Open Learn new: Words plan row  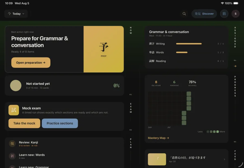click(65, 156)
